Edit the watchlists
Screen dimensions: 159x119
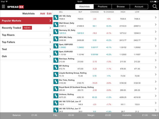click(49, 14)
